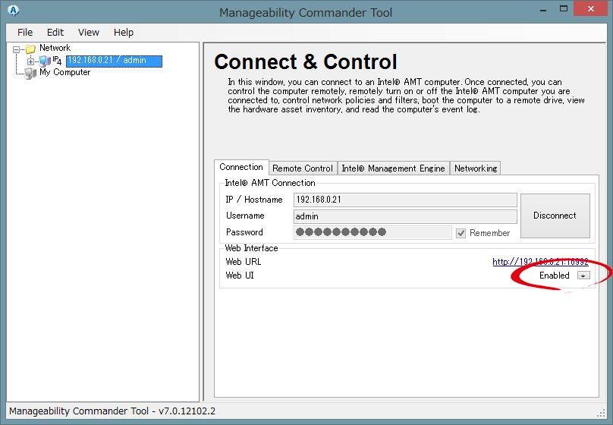Click the Web UI label
The image size is (613, 425).
click(x=240, y=275)
